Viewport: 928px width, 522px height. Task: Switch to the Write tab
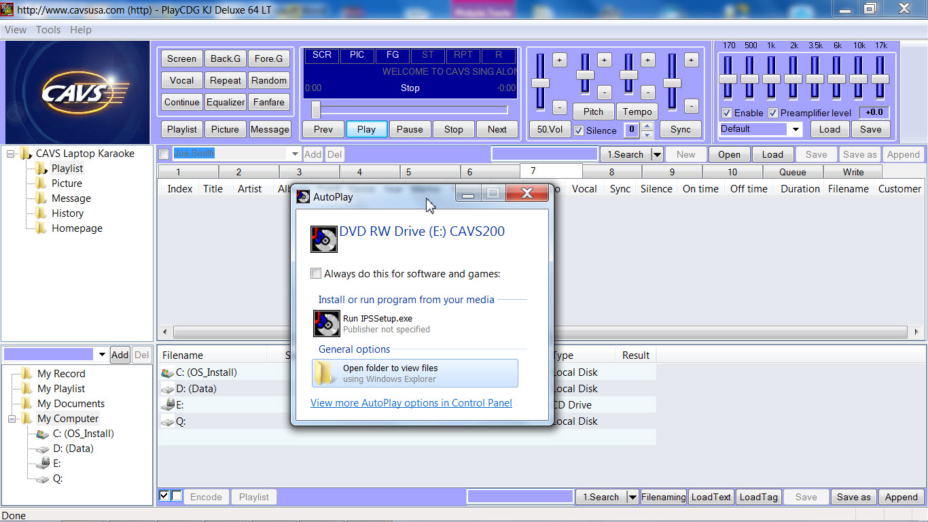coord(853,172)
